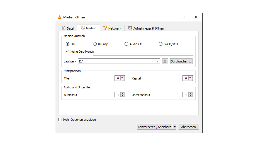This screenshot has width=258, height=145.
Task: Expand the Laufwerk drive dropdown
Action: coord(158,61)
